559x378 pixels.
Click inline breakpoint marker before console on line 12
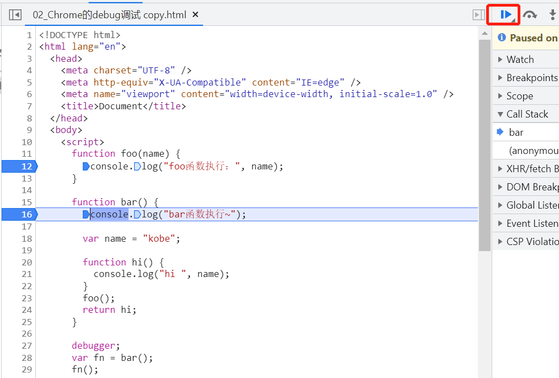pyautogui.click(x=86, y=167)
